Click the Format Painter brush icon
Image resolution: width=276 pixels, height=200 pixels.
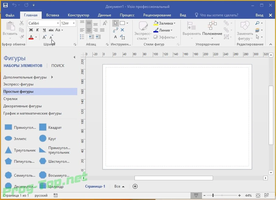click(22, 37)
